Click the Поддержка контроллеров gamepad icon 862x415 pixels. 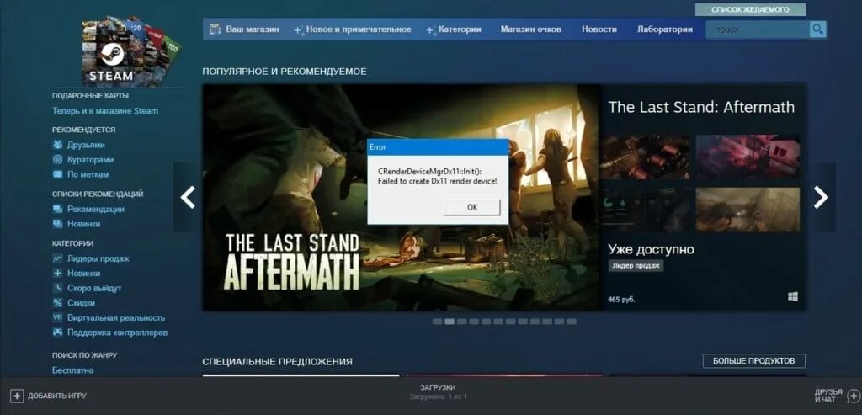[58, 332]
